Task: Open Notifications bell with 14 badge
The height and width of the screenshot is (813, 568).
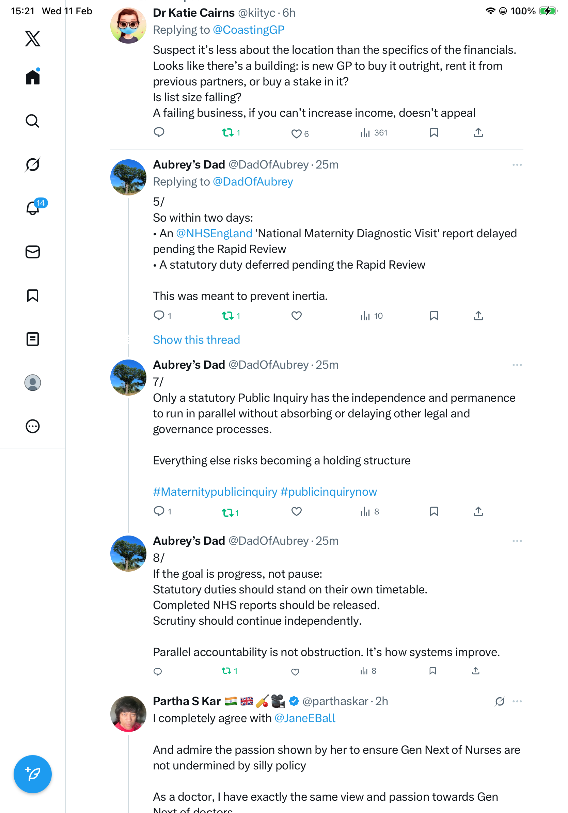Action: 33,208
